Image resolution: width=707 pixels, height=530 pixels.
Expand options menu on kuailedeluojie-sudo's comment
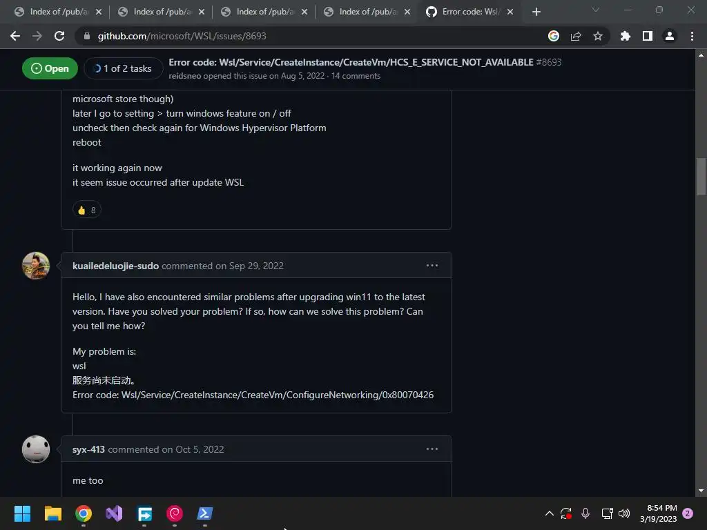point(432,266)
